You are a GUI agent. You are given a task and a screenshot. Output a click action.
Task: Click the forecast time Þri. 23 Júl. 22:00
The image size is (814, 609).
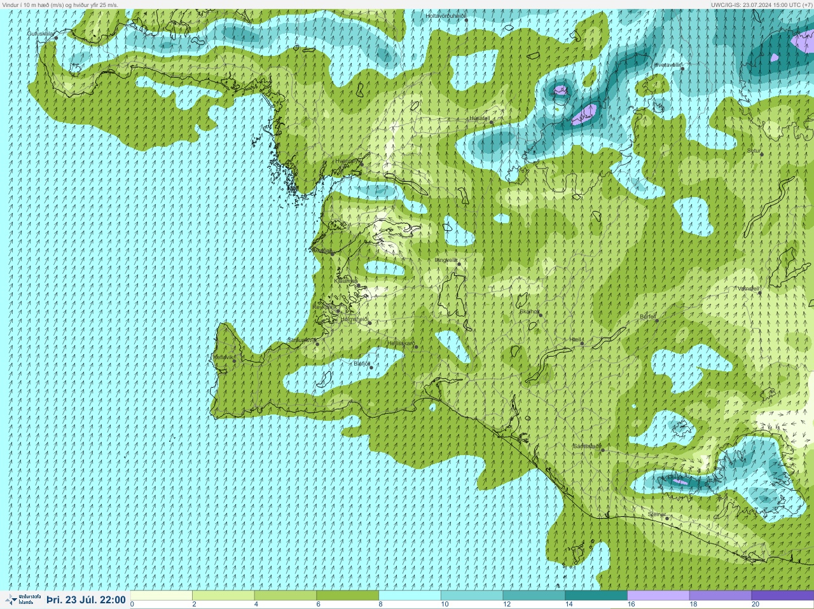click(86, 599)
